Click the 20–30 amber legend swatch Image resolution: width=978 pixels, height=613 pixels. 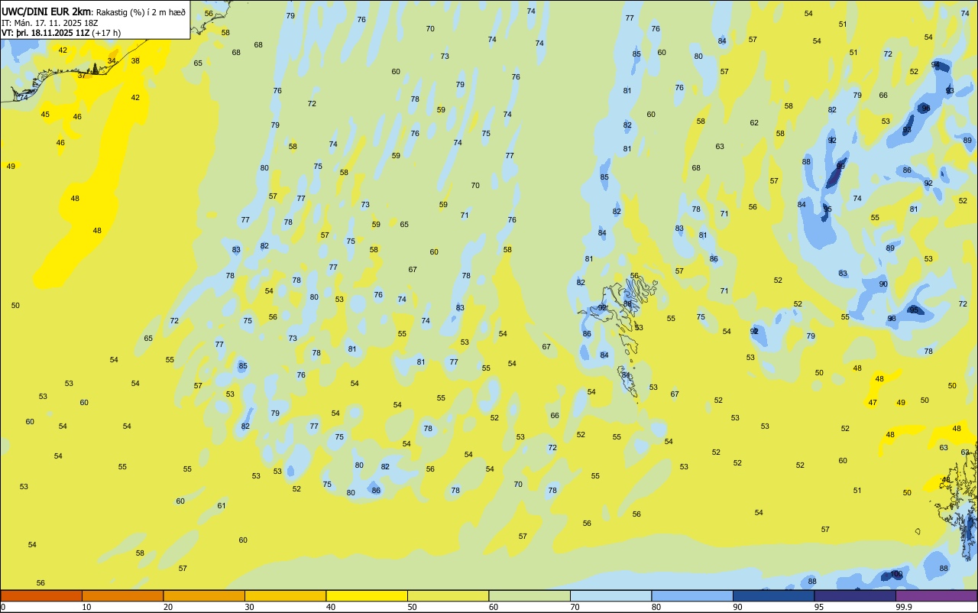(x=204, y=595)
